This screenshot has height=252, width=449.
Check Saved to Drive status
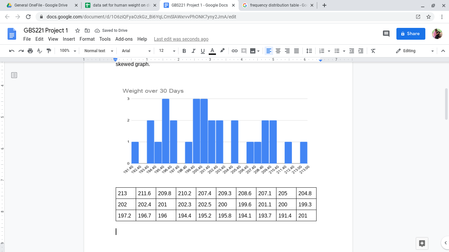tap(111, 31)
